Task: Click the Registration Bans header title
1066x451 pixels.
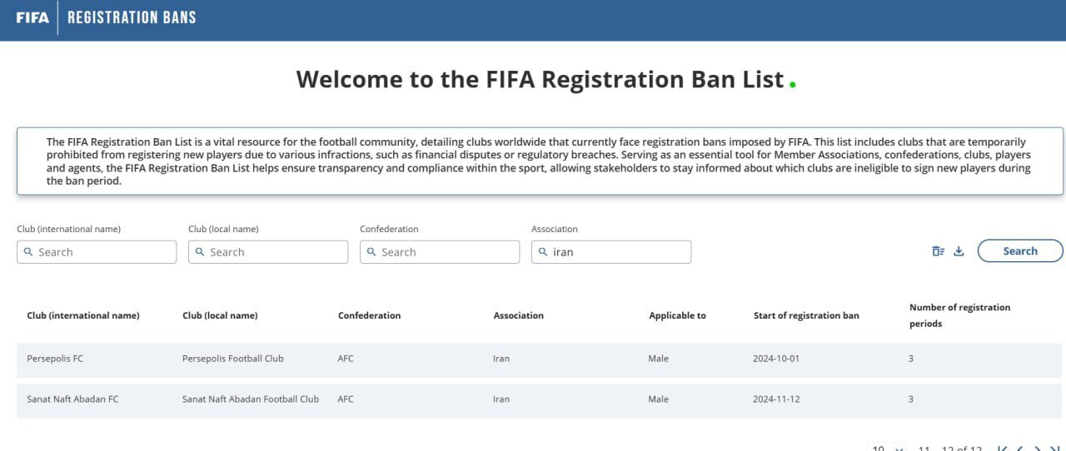Action: coord(132,17)
